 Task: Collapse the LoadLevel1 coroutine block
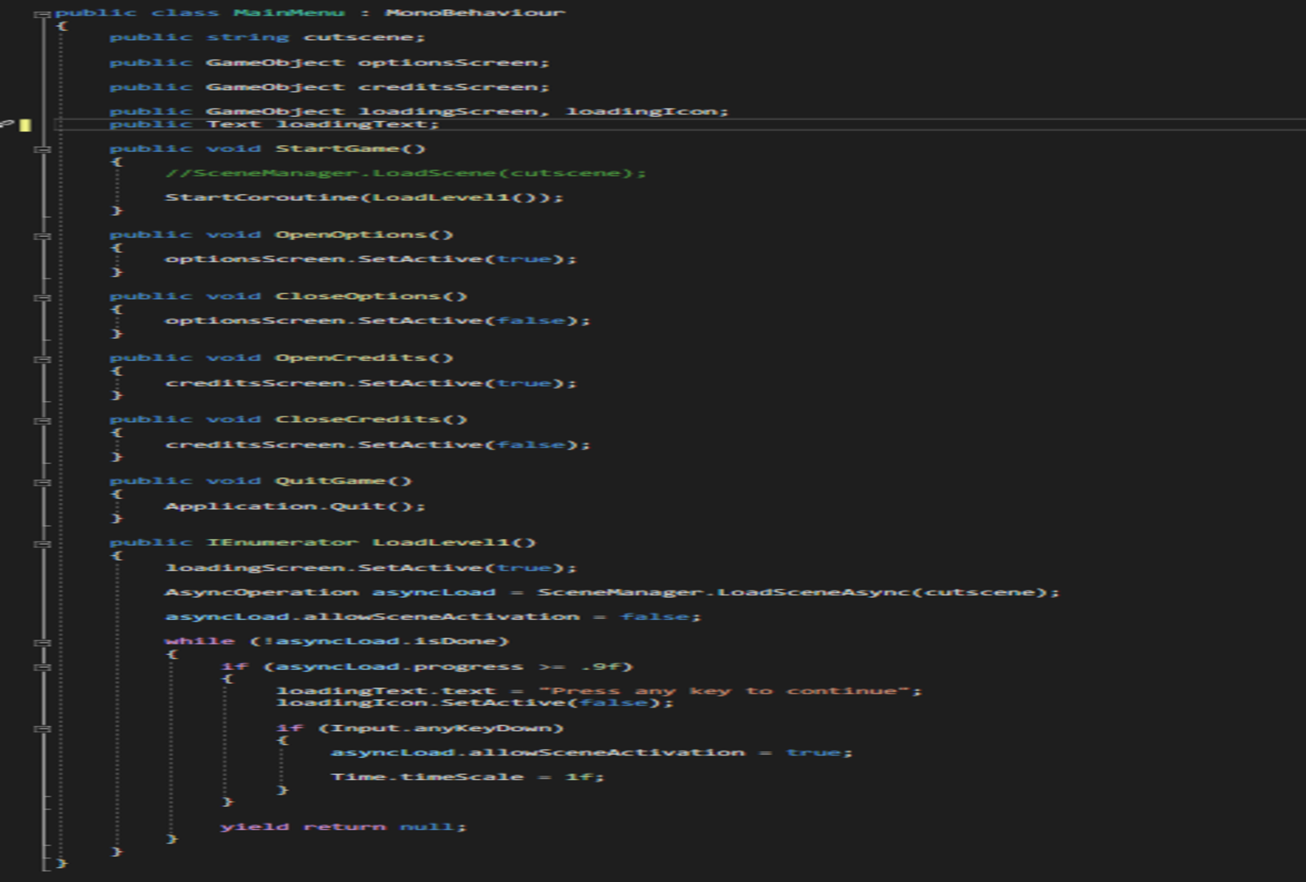(x=44, y=543)
